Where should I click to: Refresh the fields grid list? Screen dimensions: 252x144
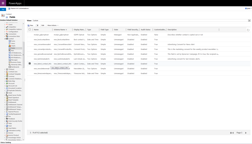248,30
